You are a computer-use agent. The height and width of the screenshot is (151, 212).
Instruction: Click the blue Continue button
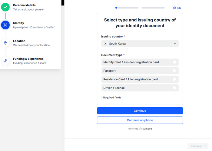(140, 111)
